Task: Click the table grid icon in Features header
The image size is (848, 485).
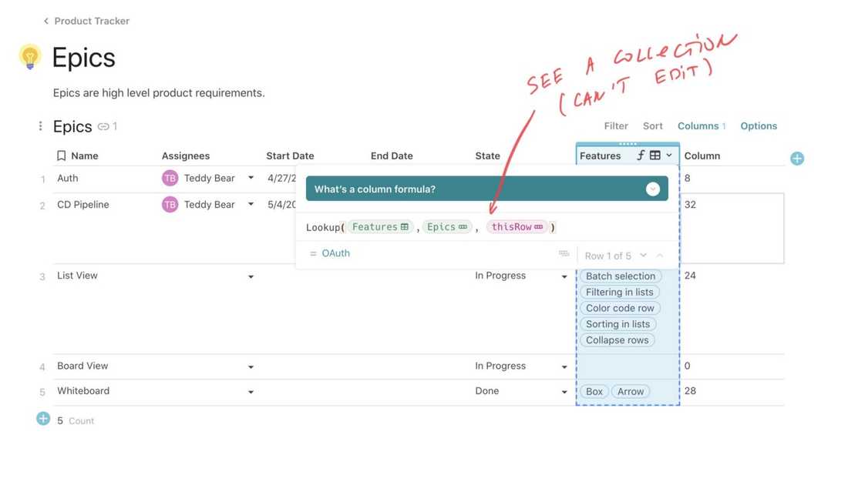Action: tap(655, 155)
